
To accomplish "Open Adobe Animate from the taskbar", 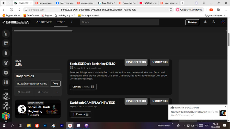I will [62, 126].
